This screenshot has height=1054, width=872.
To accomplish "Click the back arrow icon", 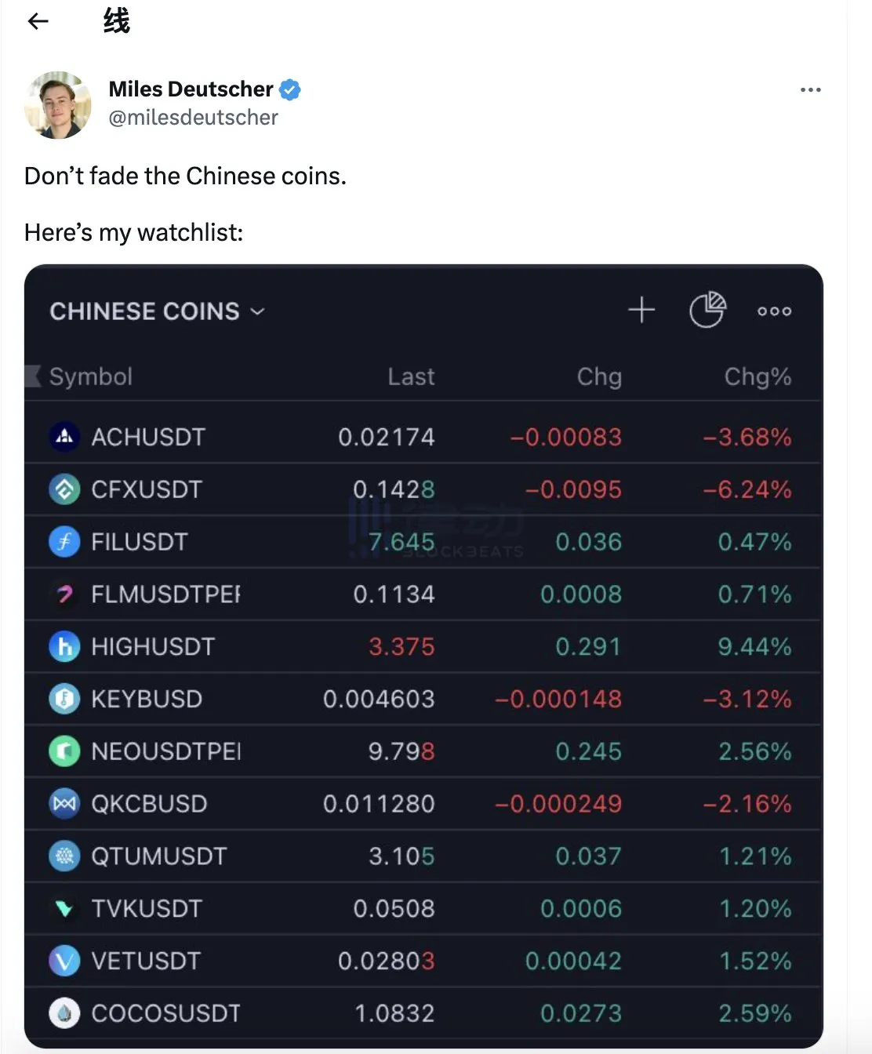I will (x=38, y=21).
